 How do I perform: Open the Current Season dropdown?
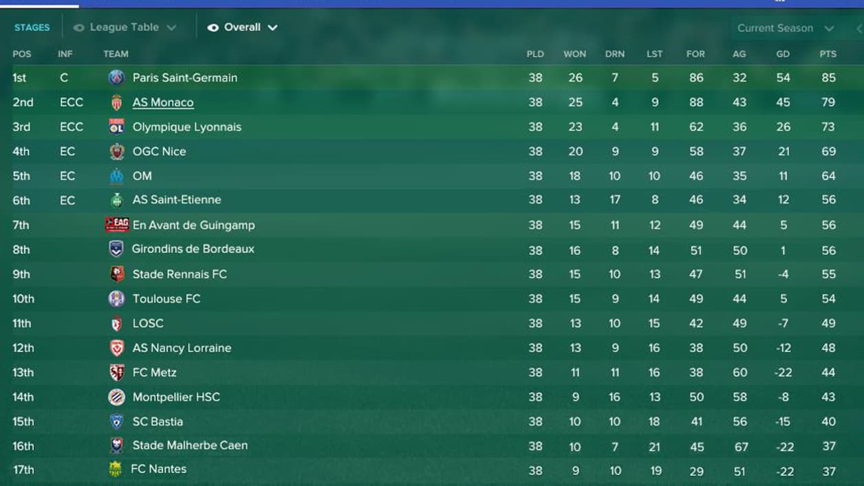coord(786,28)
